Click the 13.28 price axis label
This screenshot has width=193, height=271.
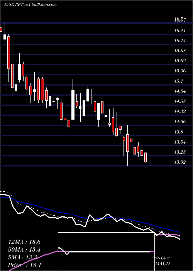click(180, 152)
